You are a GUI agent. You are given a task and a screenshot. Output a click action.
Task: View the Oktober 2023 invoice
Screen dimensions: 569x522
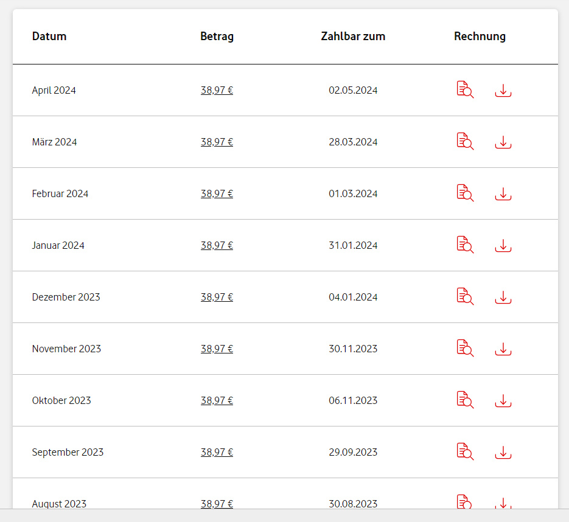click(465, 400)
